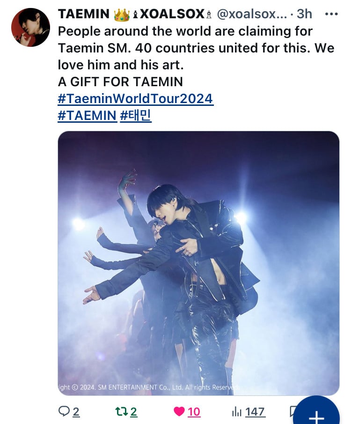Open the concert photo attachment
This screenshot has width=351, height=424.
tap(198, 263)
